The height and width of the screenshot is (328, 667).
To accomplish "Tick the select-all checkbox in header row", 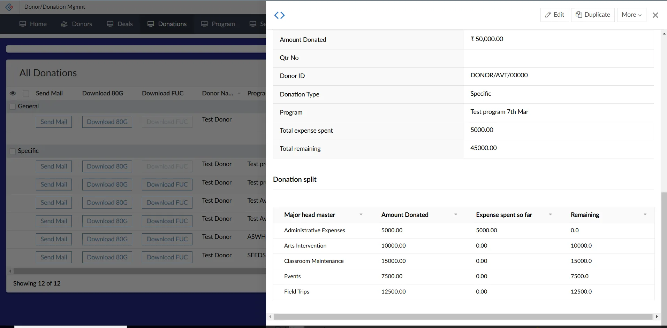I will pos(26,93).
